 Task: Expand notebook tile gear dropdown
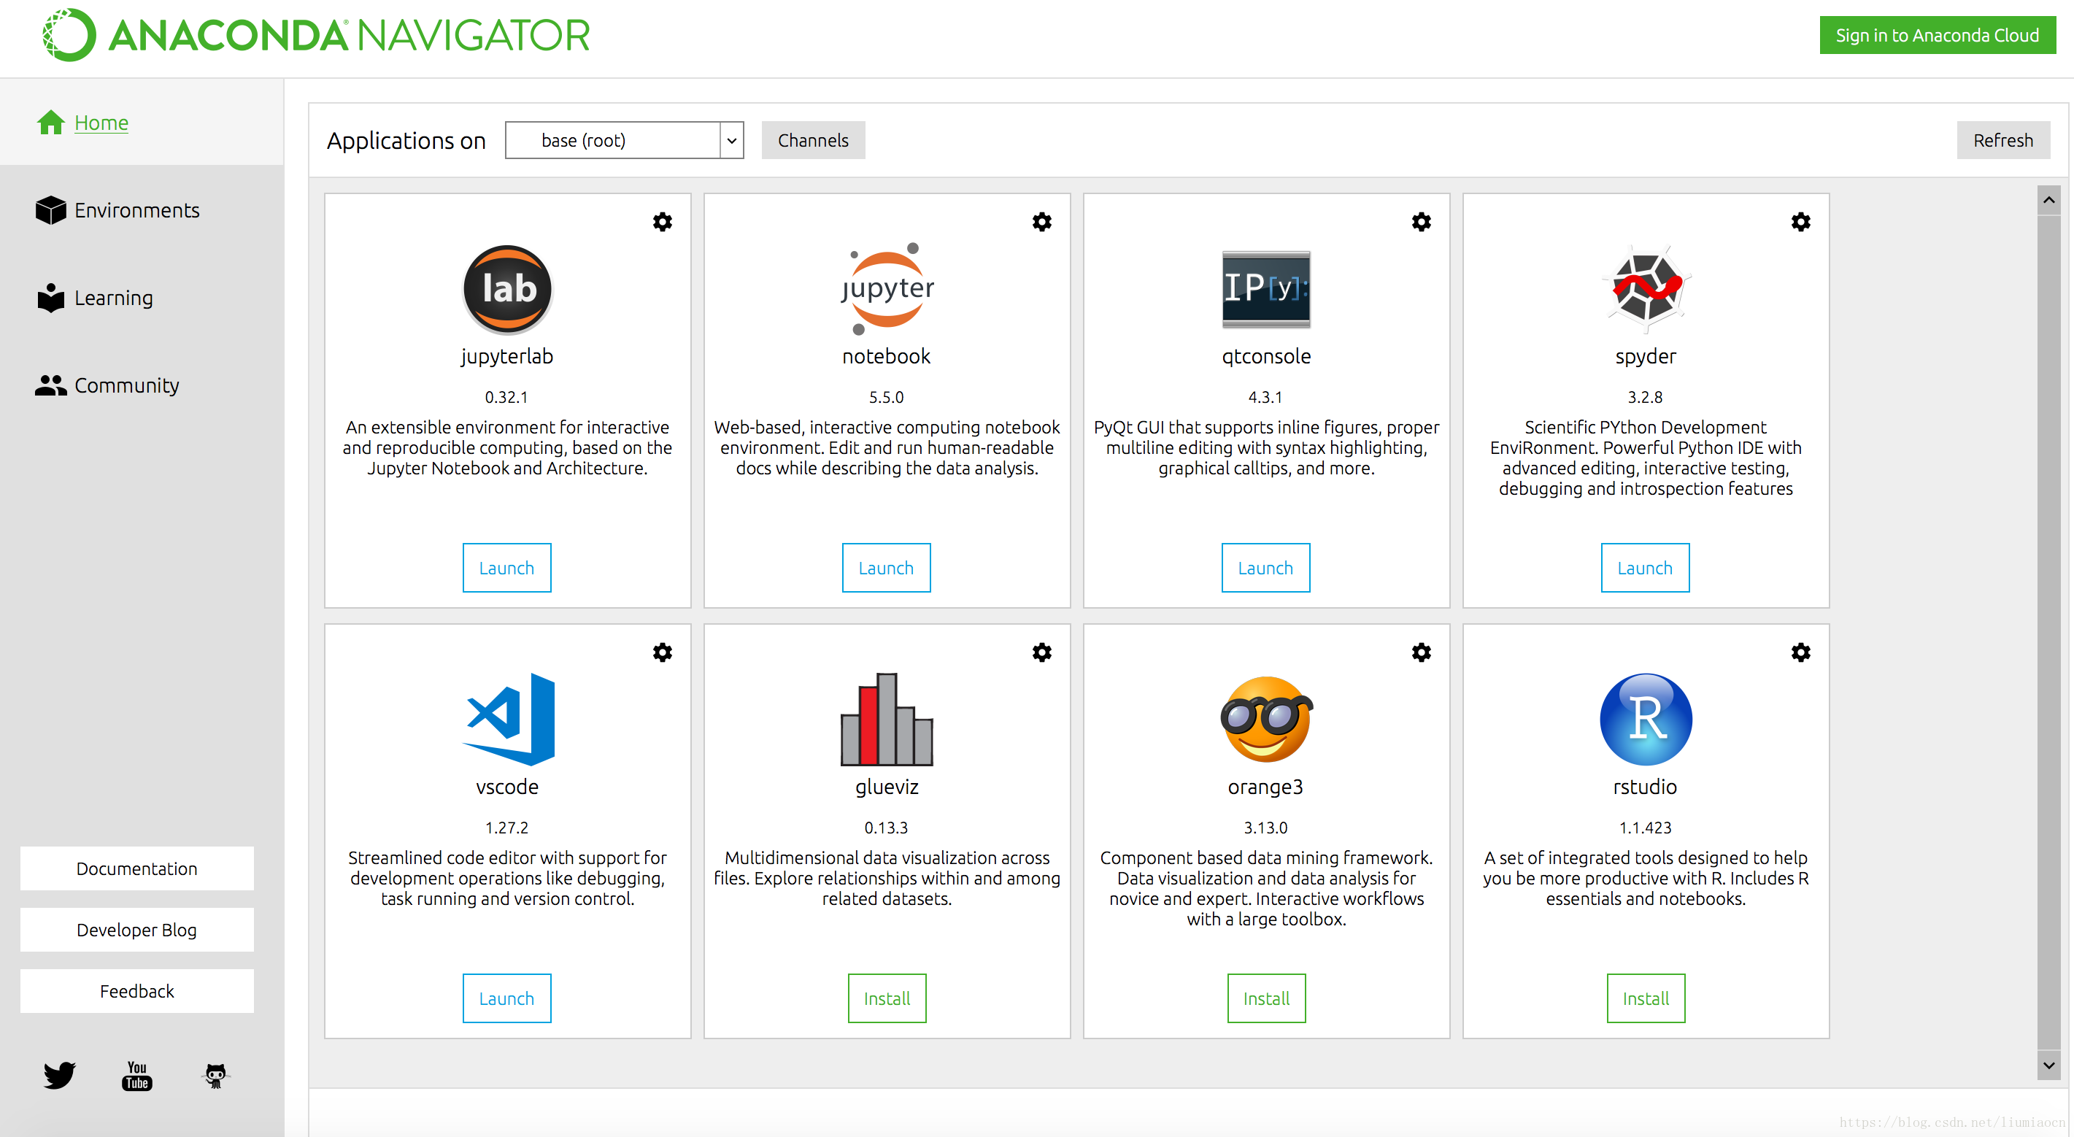1041,221
